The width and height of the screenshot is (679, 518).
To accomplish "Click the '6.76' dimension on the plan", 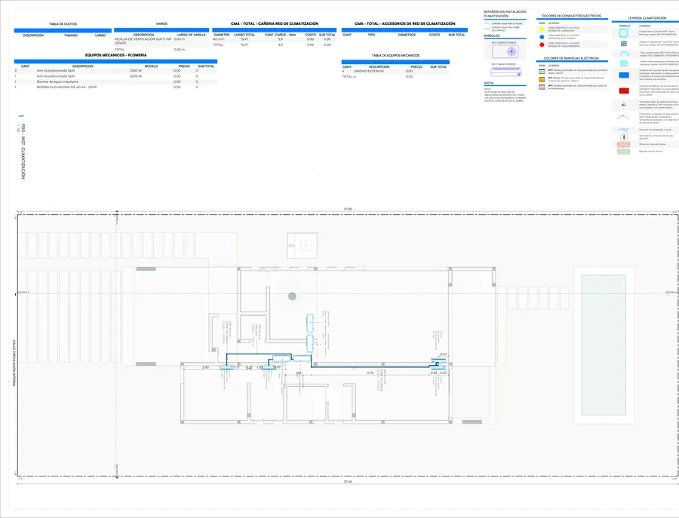I will [370, 372].
